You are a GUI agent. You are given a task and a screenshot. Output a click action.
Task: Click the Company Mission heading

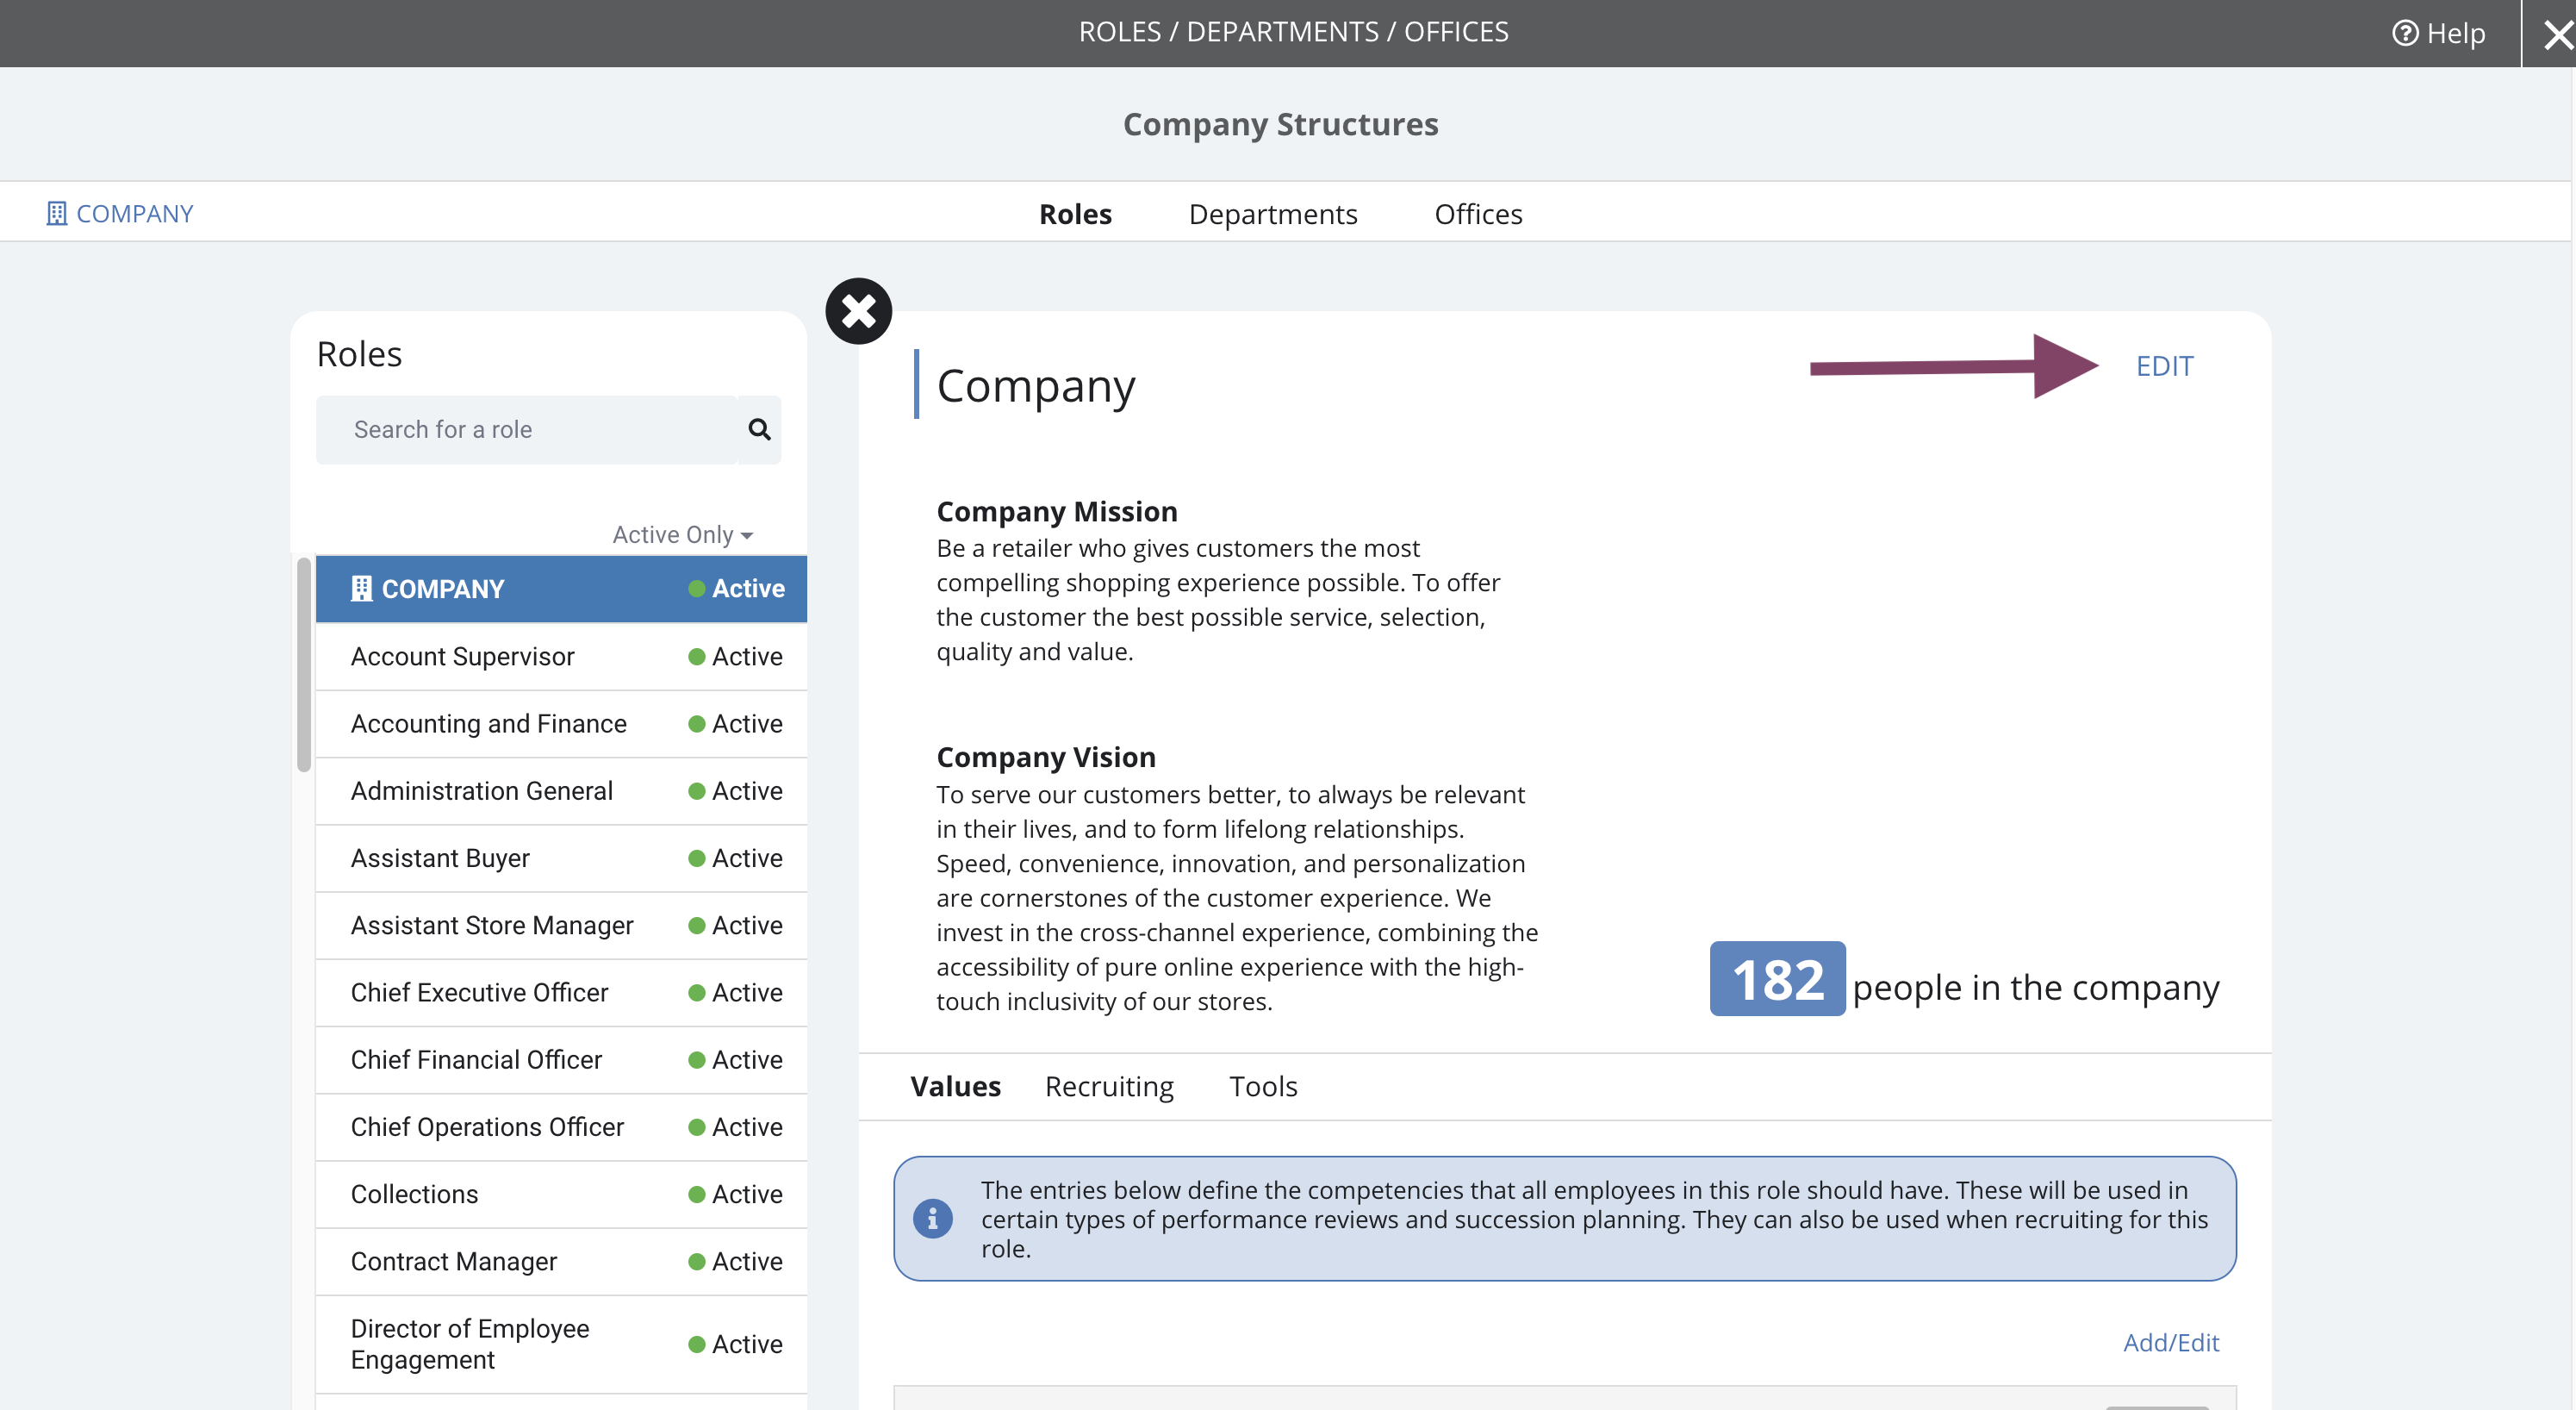coord(1056,511)
